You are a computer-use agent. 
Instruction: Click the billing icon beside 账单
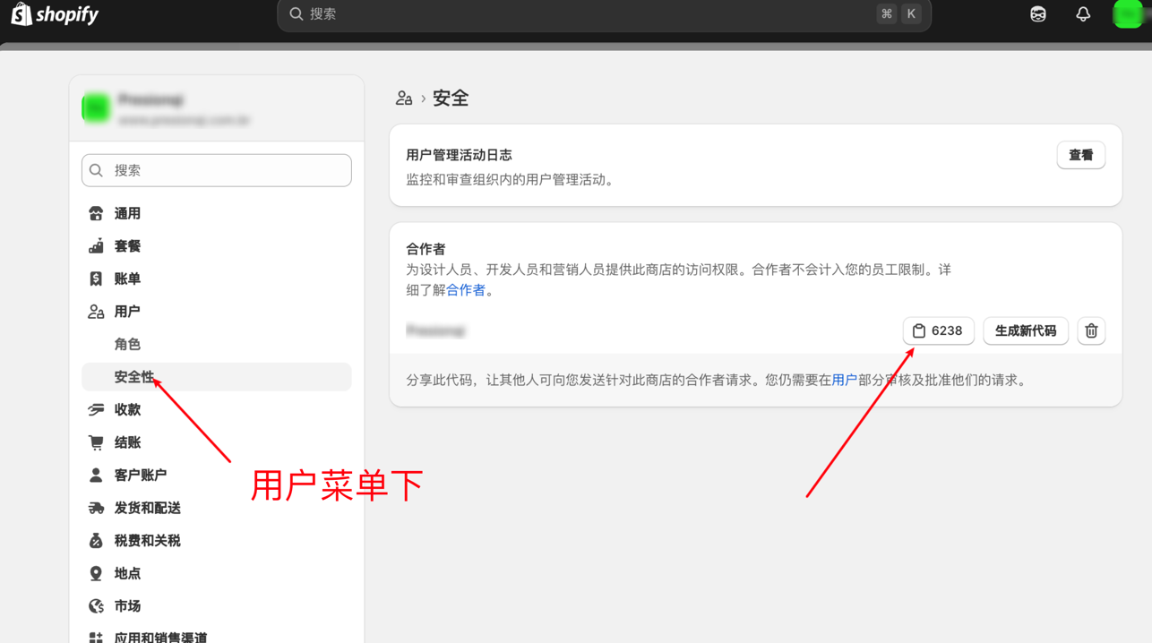(96, 279)
